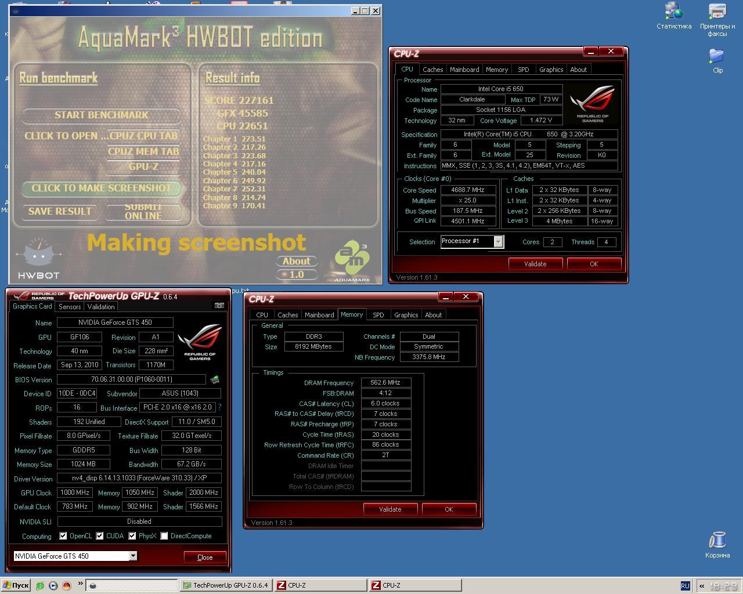Click the Core Speed value 4688.7 MHz
Image resolution: width=743 pixels, height=594 pixels.
[x=467, y=190]
